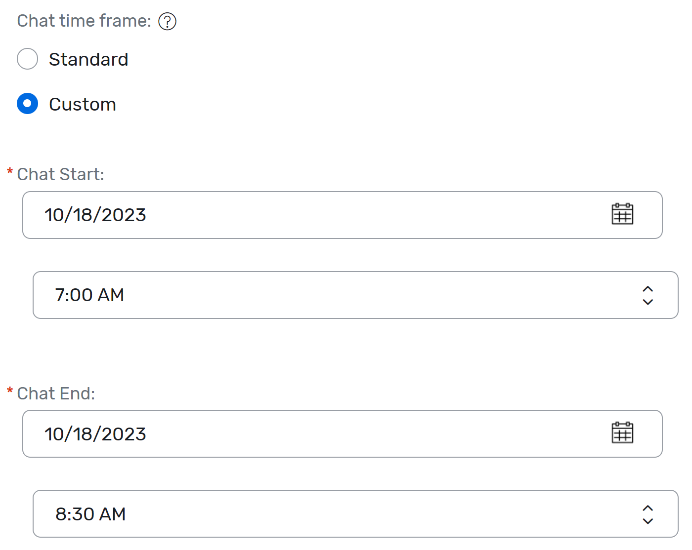Open the calendar picker for Chat Start date

pyautogui.click(x=622, y=214)
